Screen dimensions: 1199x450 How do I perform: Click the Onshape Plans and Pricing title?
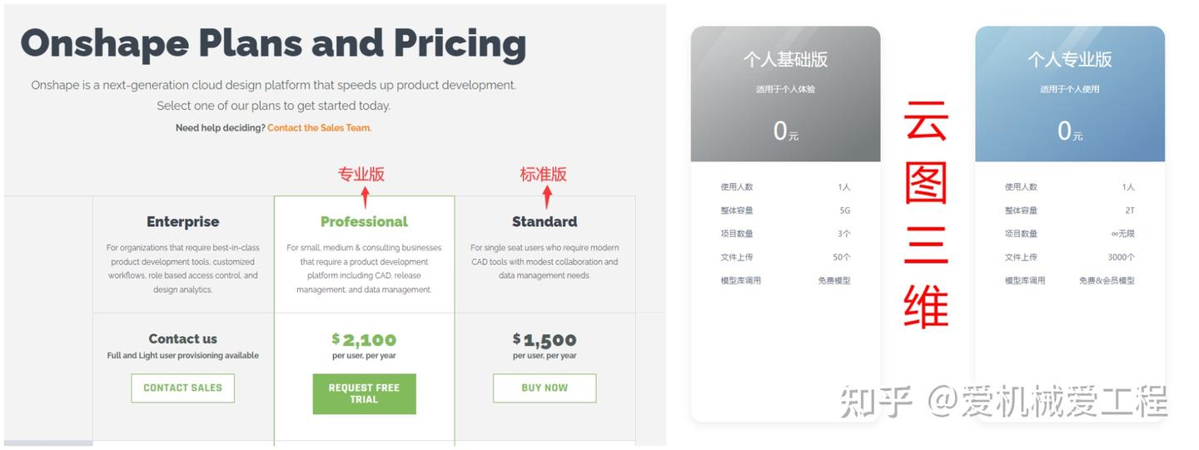273,43
